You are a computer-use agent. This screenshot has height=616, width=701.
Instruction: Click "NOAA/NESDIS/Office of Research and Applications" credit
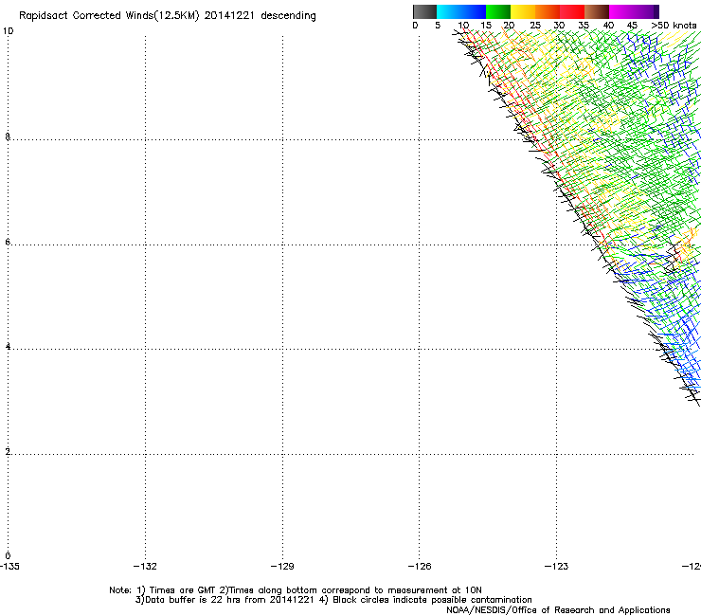(558, 610)
